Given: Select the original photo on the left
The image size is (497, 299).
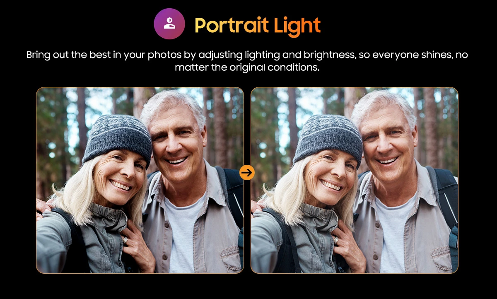Looking at the screenshot, I should (140, 180).
